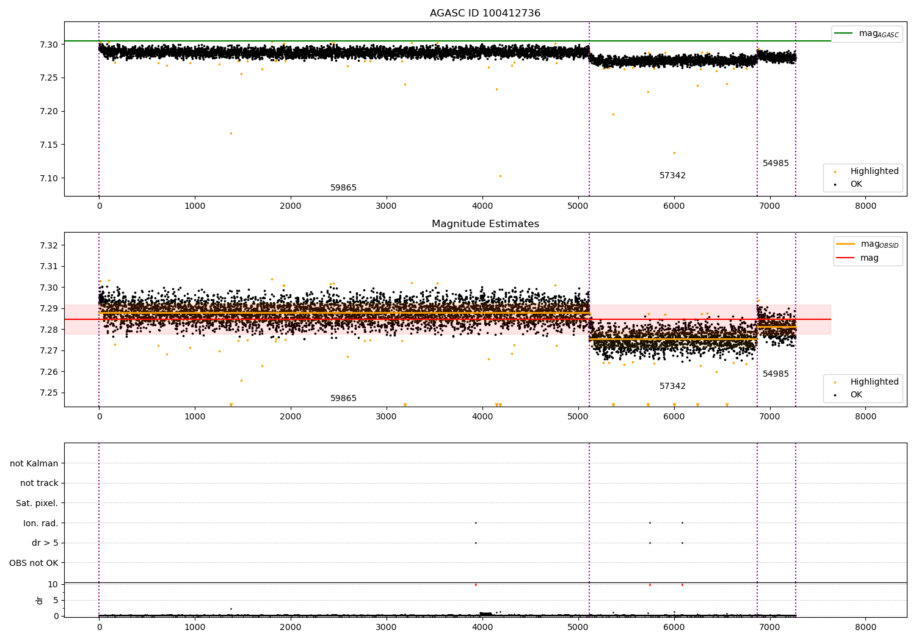Click the 'Magnitude Estimates' plot title
The image size is (916, 641).
485,224
